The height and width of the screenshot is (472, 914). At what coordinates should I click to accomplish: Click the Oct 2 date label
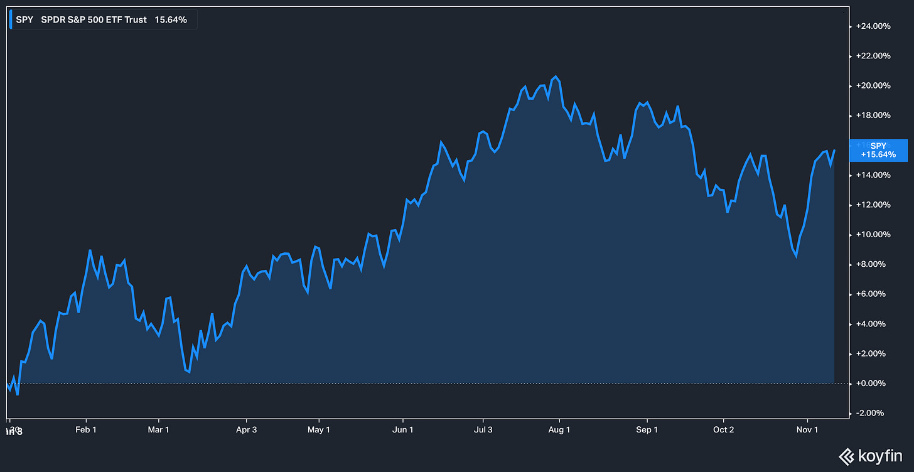pyautogui.click(x=724, y=430)
